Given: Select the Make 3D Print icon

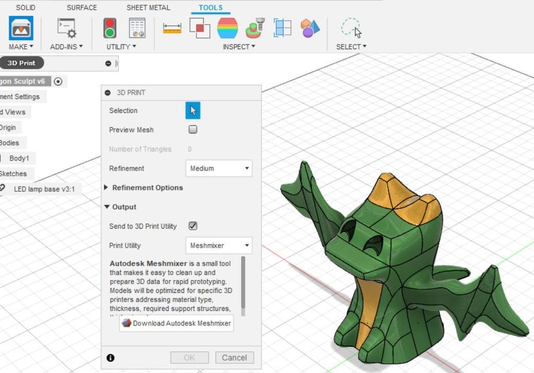Looking at the screenshot, I should [20, 29].
